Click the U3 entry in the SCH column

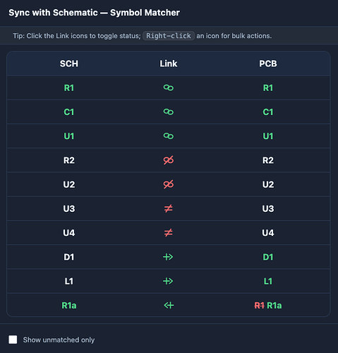pos(69,209)
